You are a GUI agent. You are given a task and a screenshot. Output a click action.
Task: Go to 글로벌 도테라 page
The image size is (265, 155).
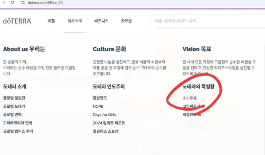14,106
